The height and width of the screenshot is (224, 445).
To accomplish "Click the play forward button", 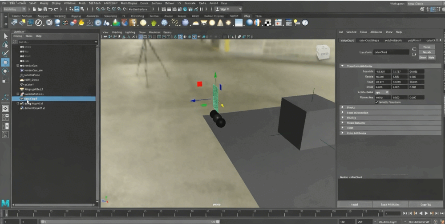I will tap(426, 213).
